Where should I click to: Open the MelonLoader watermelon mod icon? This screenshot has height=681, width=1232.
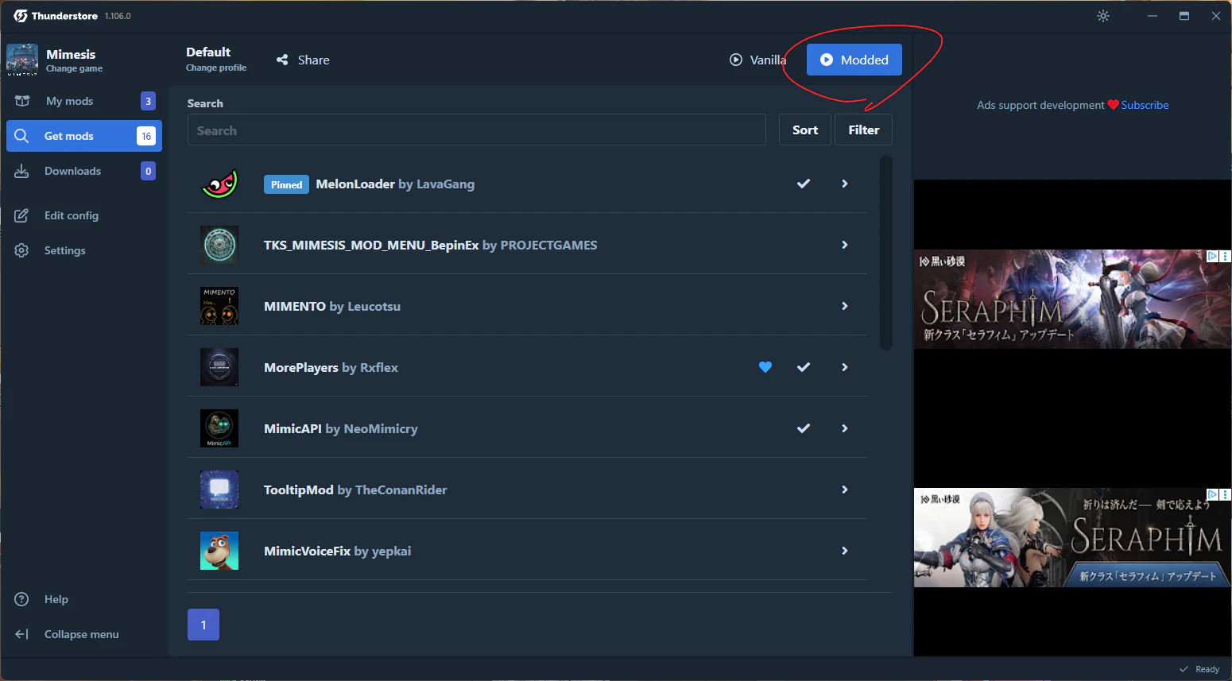pyautogui.click(x=219, y=184)
